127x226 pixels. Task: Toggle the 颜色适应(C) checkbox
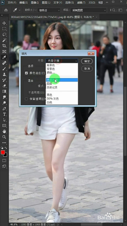pyautogui.click(x=26, y=73)
